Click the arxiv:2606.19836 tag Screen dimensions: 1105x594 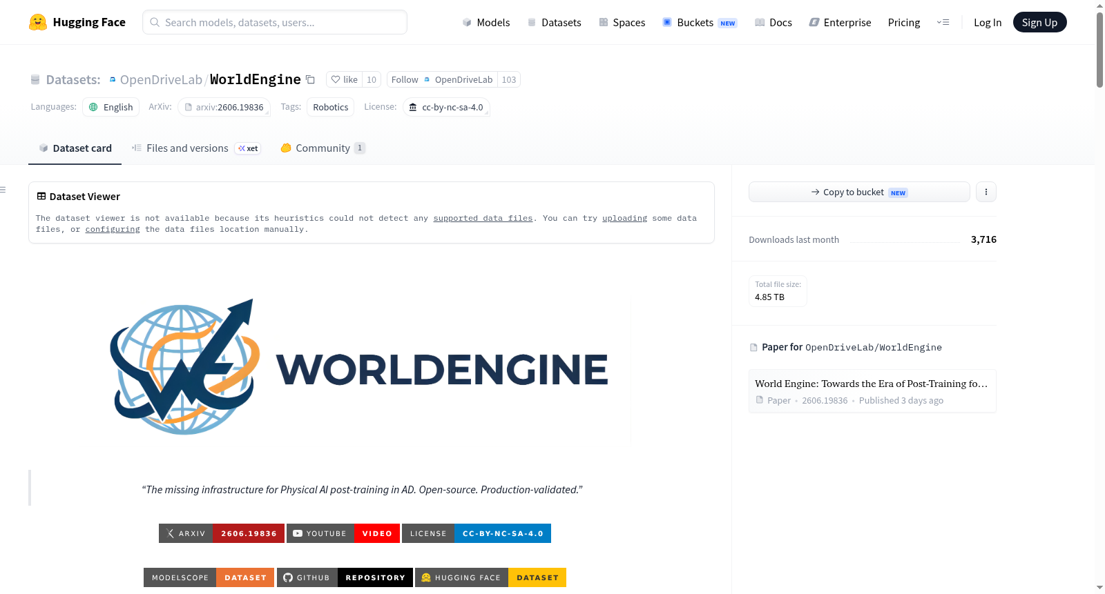coord(224,107)
